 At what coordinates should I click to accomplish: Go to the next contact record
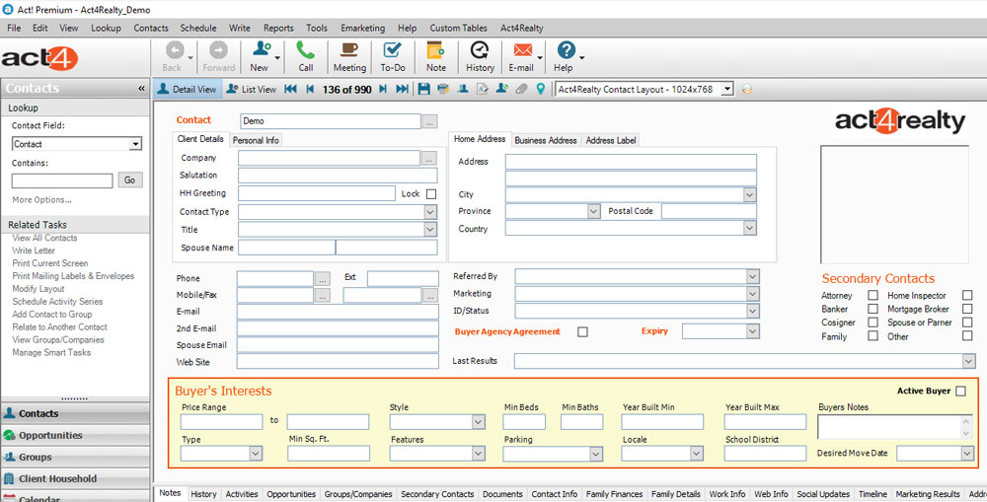pos(383,90)
